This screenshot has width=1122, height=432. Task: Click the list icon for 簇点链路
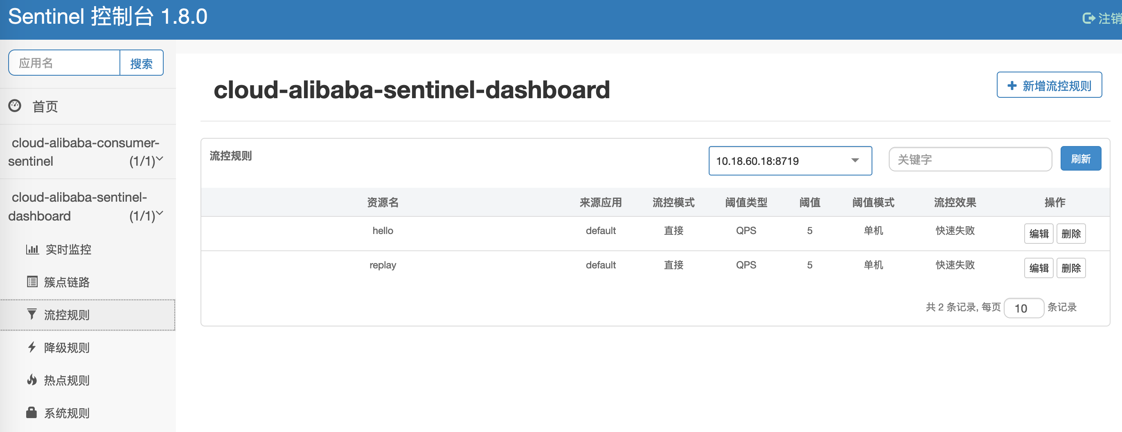[32, 282]
